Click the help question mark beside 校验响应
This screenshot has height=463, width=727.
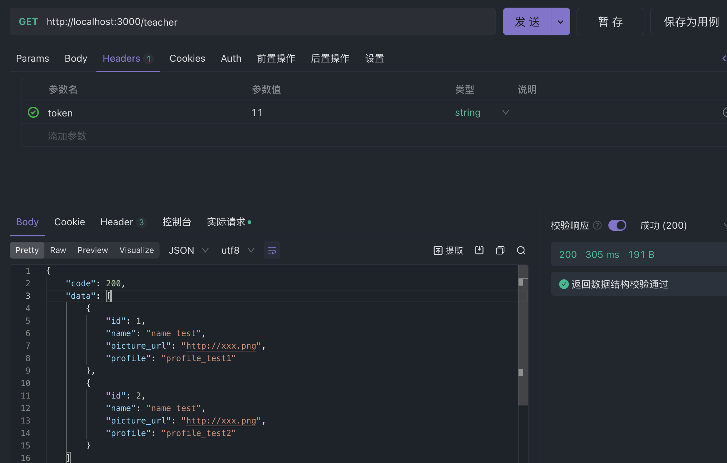pos(597,225)
